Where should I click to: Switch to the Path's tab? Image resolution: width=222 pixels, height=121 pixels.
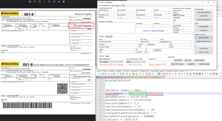click(x=107, y=56)
